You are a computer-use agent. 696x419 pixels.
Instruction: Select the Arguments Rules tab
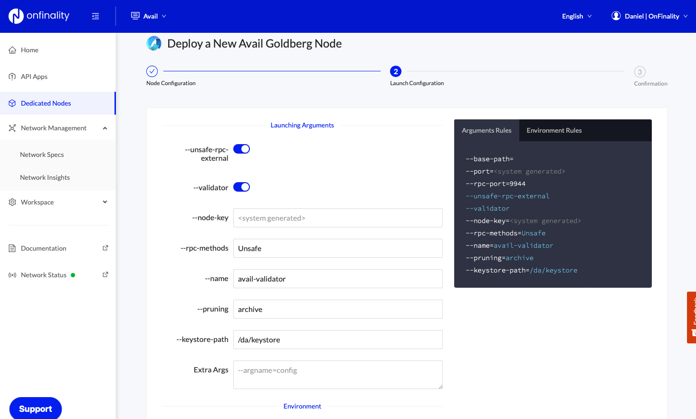[486, 131]
